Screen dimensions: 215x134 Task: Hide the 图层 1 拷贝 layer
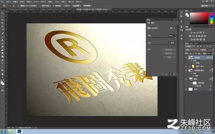186,66
